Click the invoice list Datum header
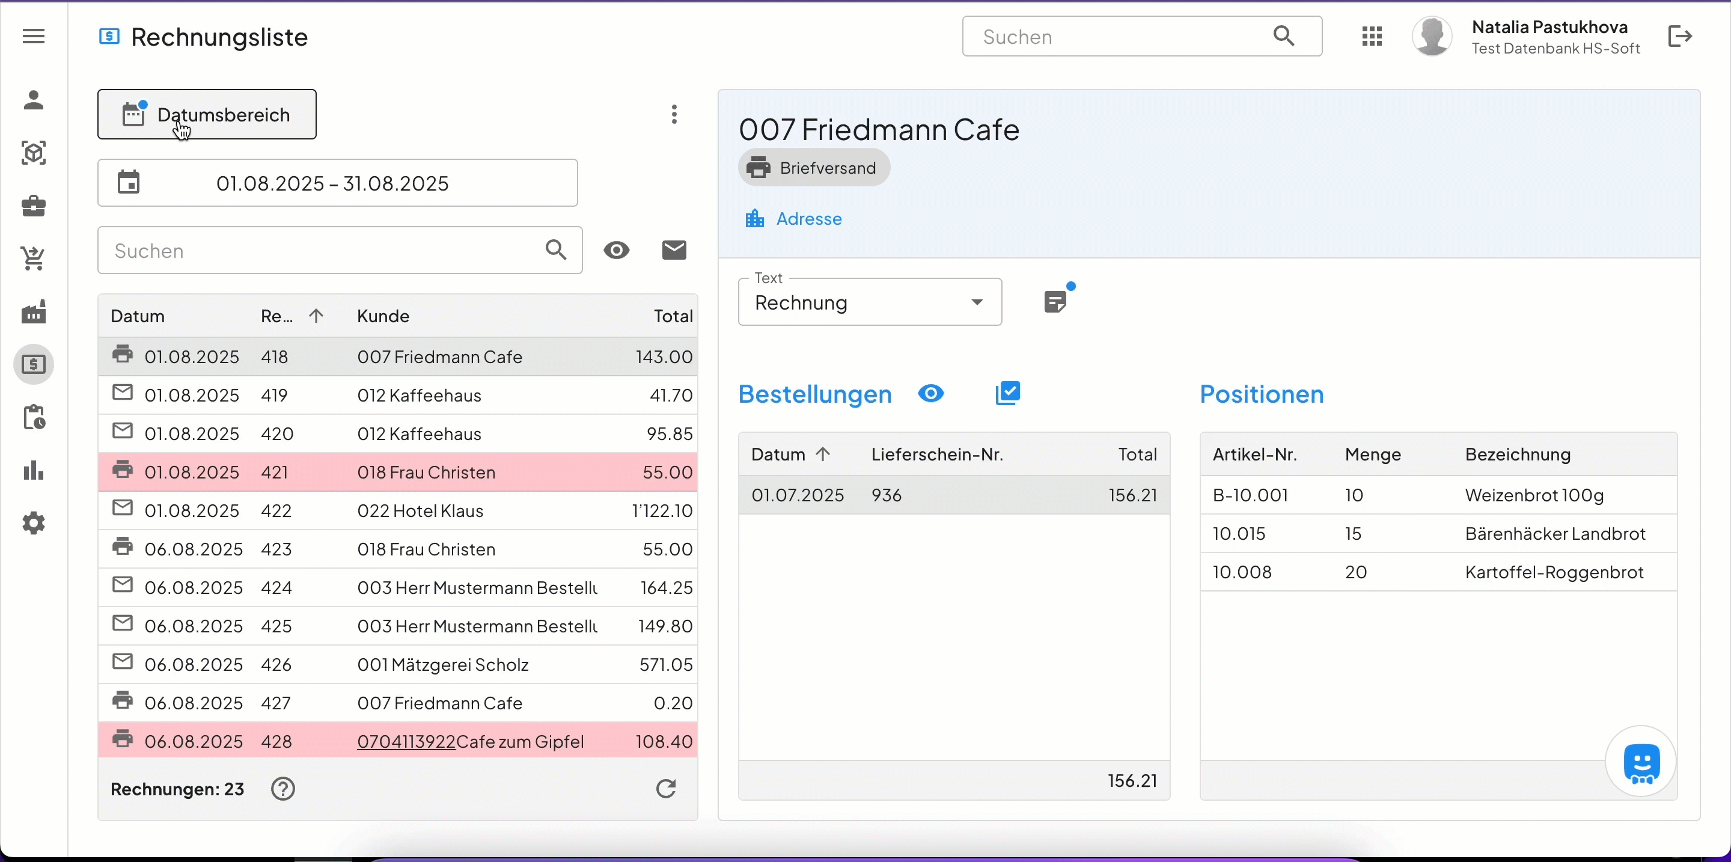Viewport: 1731px width, 862px height. (x=138, y=316)
